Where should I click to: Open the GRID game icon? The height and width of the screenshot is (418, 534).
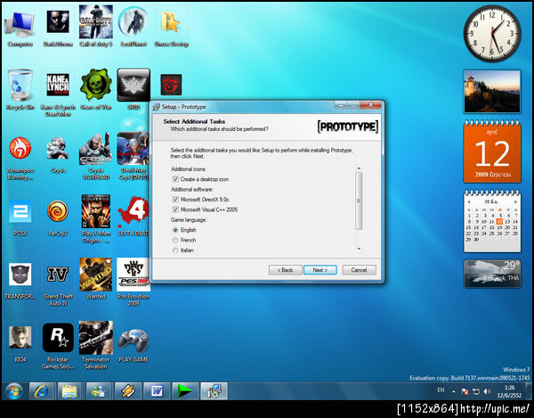133,86
